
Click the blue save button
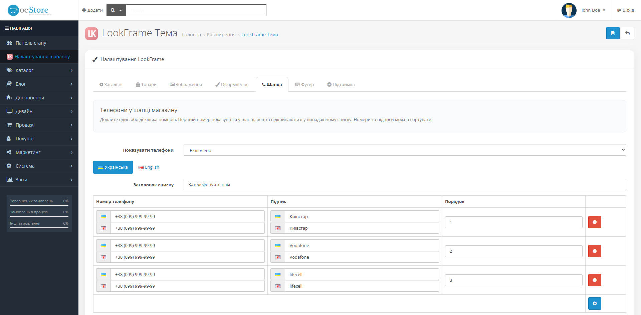[x=613, y=33]
